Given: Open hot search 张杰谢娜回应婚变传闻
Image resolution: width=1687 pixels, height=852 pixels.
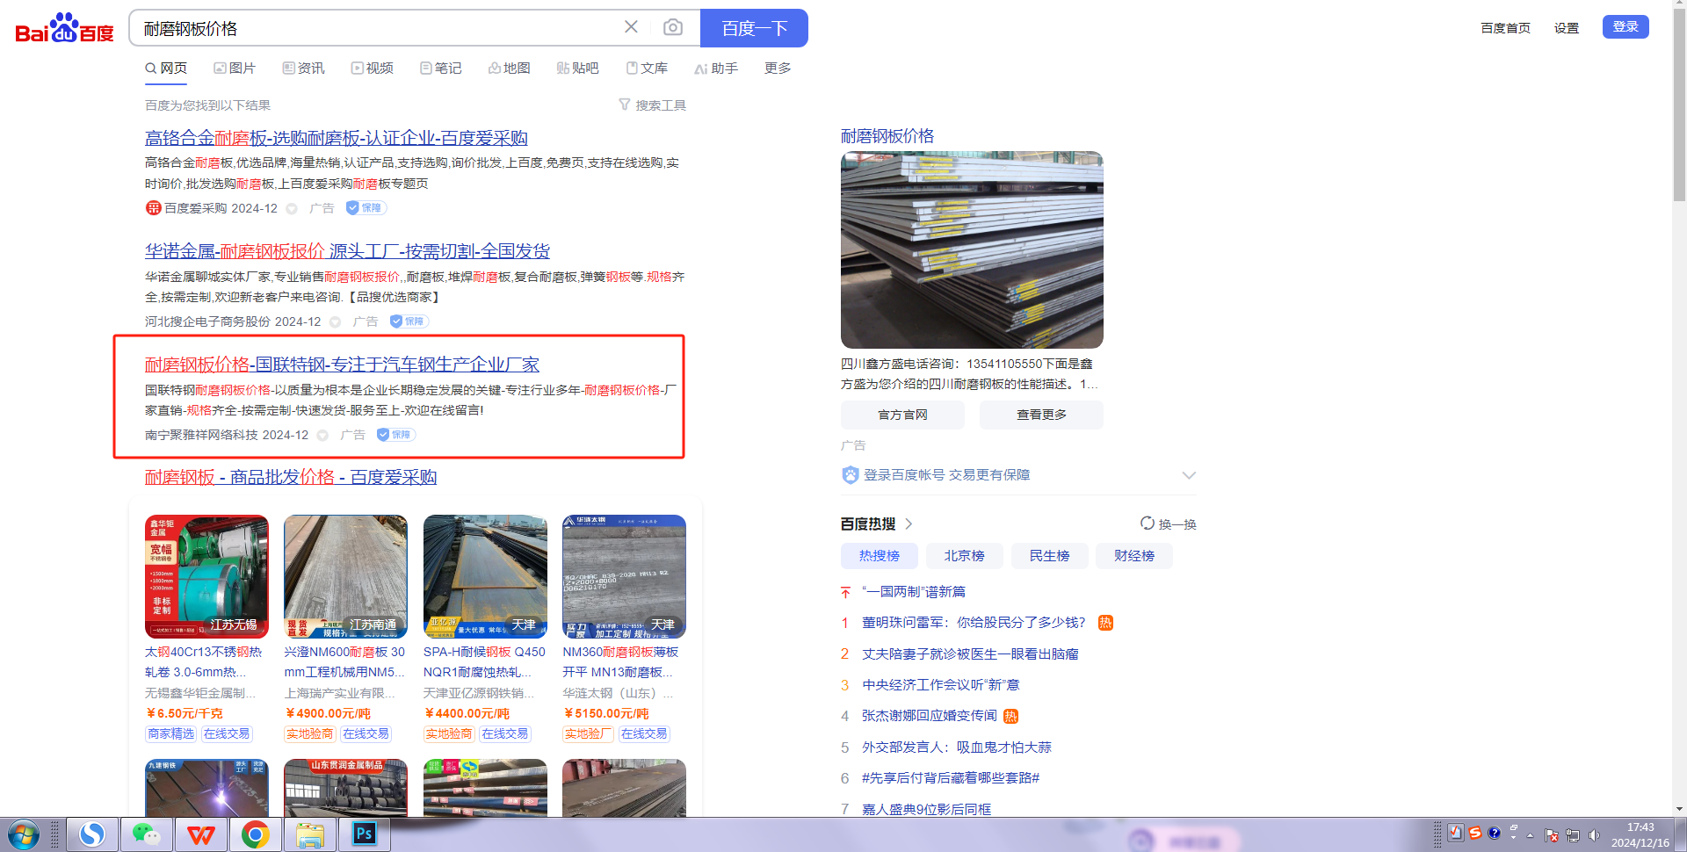Looking at the screenshot, I should coord(930,716).
